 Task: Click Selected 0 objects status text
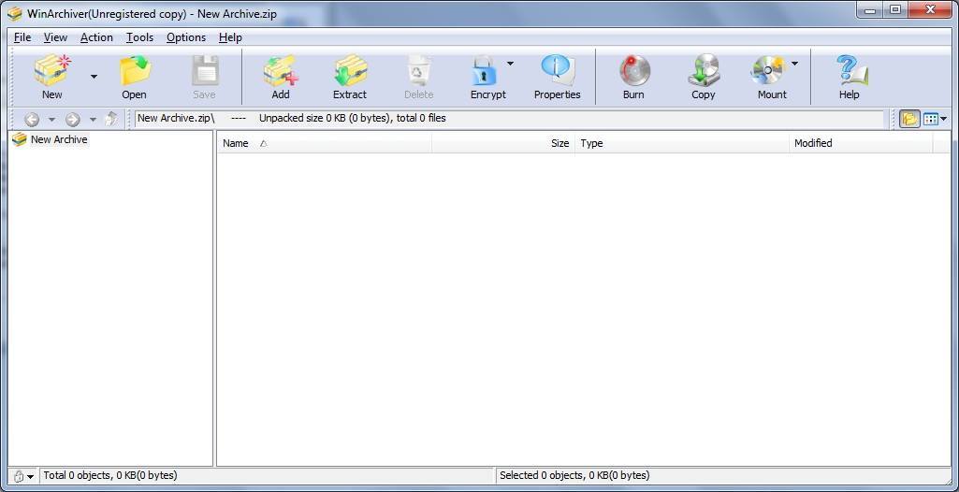tap(574, 475)
